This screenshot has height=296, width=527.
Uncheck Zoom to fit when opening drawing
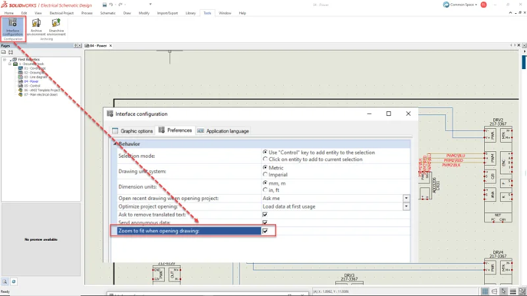pos(265,231)
